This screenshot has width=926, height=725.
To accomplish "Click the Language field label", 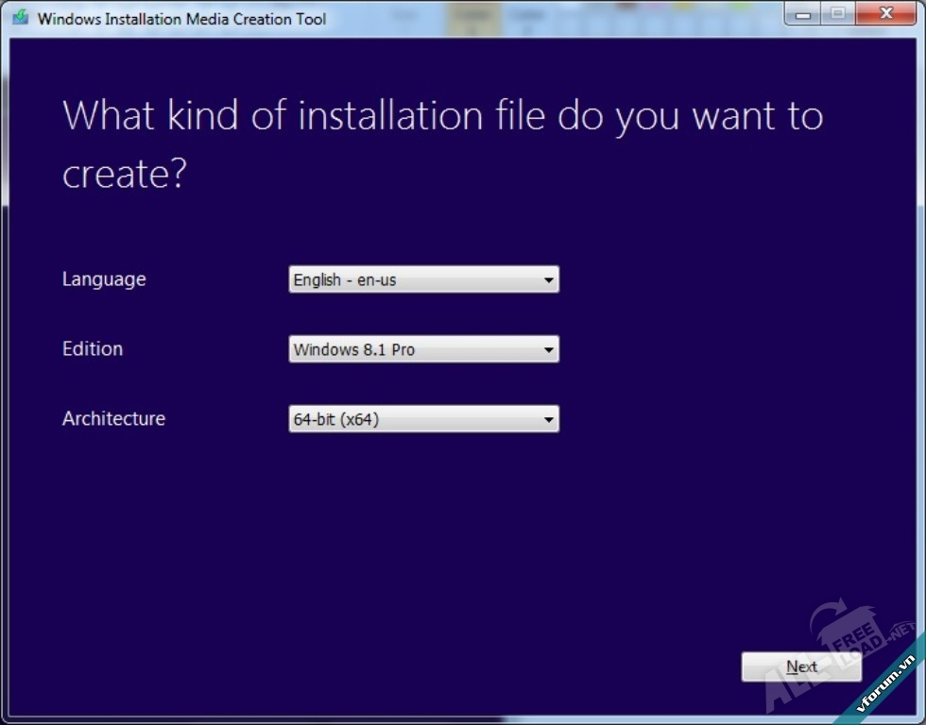I will point(104,279).
